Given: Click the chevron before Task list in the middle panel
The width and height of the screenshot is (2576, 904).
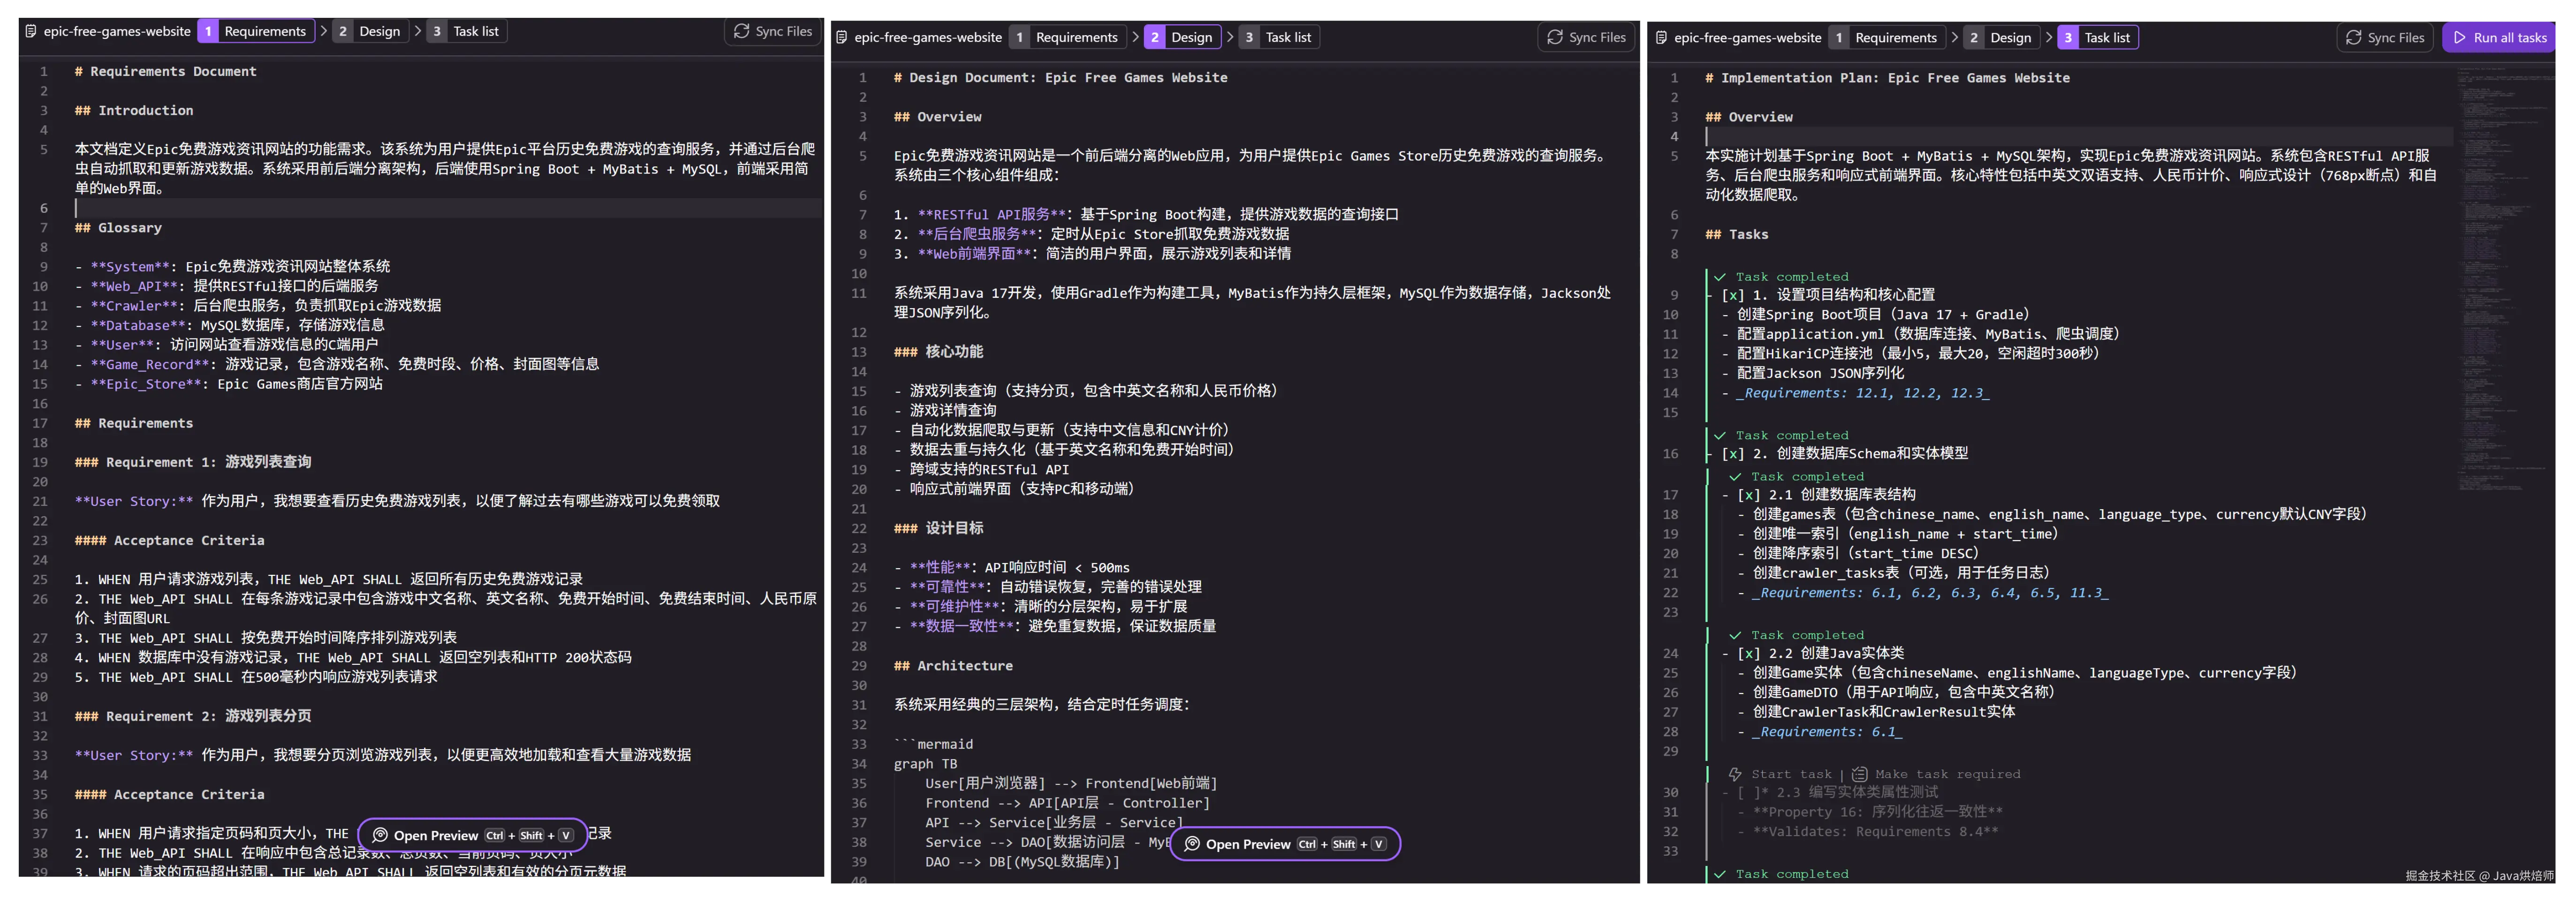Looking at the screenshot, I should 1230,37.
